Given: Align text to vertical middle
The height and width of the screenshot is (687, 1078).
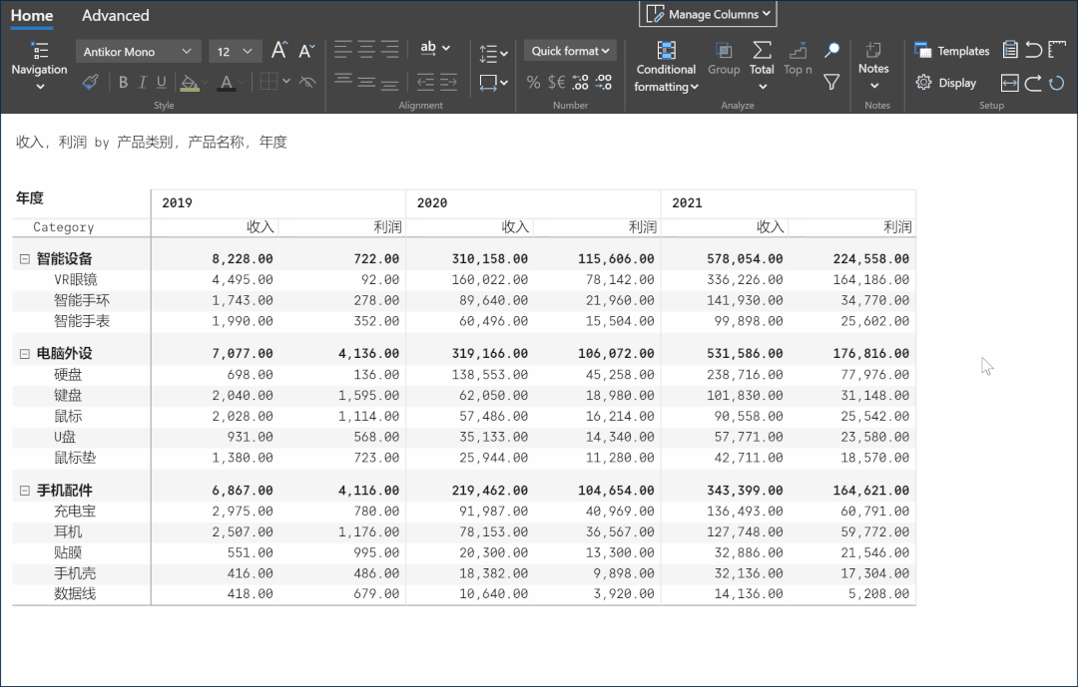Looking at the screenshot, I should pyautogui.click(x=366, y=82).
